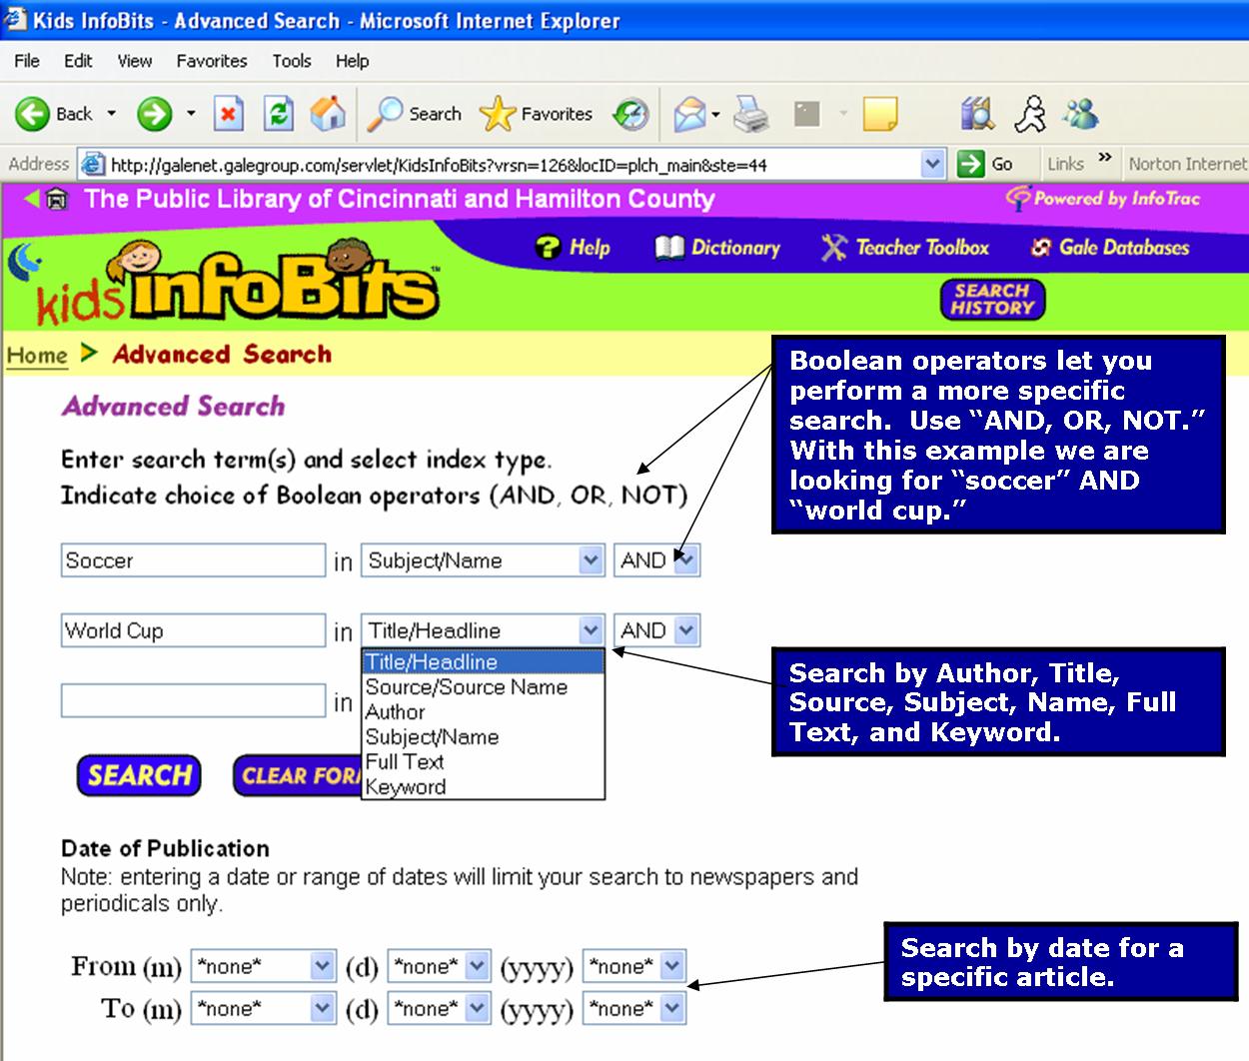Screen dimensions: 1249x1061
Task: Choose Subject/Name in the open list
Action: pyautogui.click(x=483, y=737)
